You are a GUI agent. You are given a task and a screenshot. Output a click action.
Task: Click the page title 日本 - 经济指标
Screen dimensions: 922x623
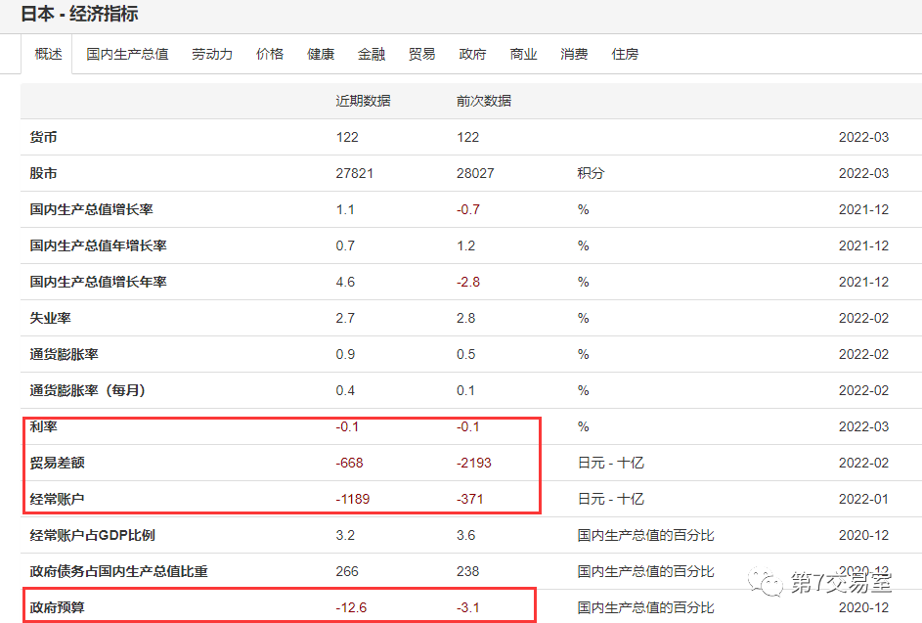pos(79,14)
